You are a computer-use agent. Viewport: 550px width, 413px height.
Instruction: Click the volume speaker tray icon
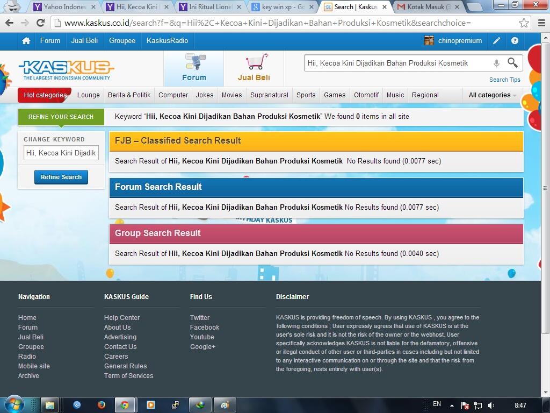coord(491,405)
